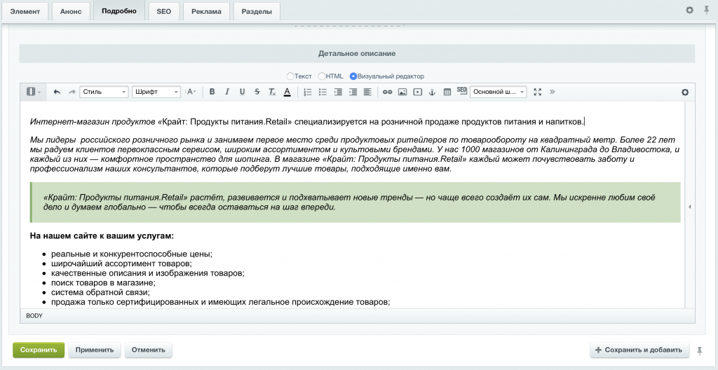718x370 pixels.
Task: Open the text color picker
Action: click(x=287, y=92)
